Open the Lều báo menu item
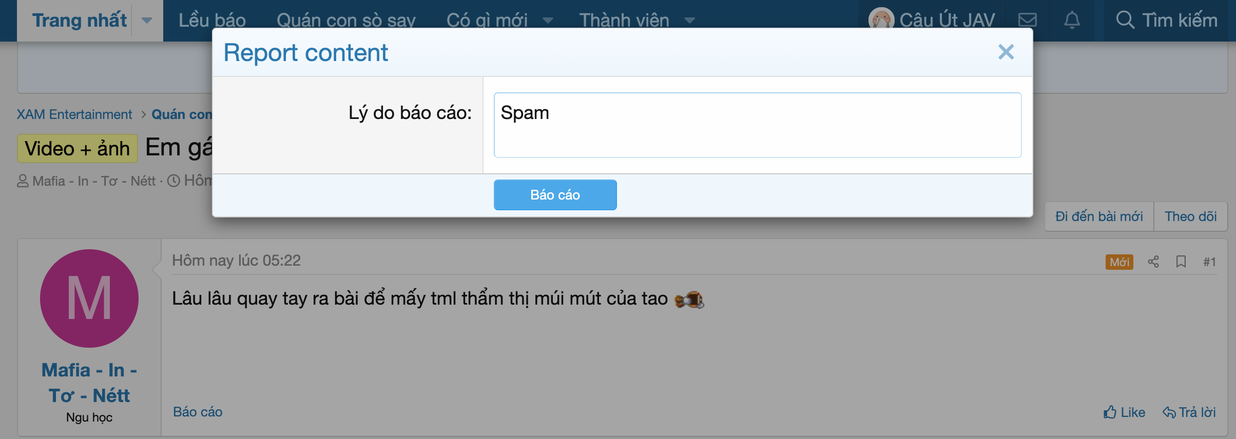The width and height of the screenshot is (1236, 439). (212, 20)
